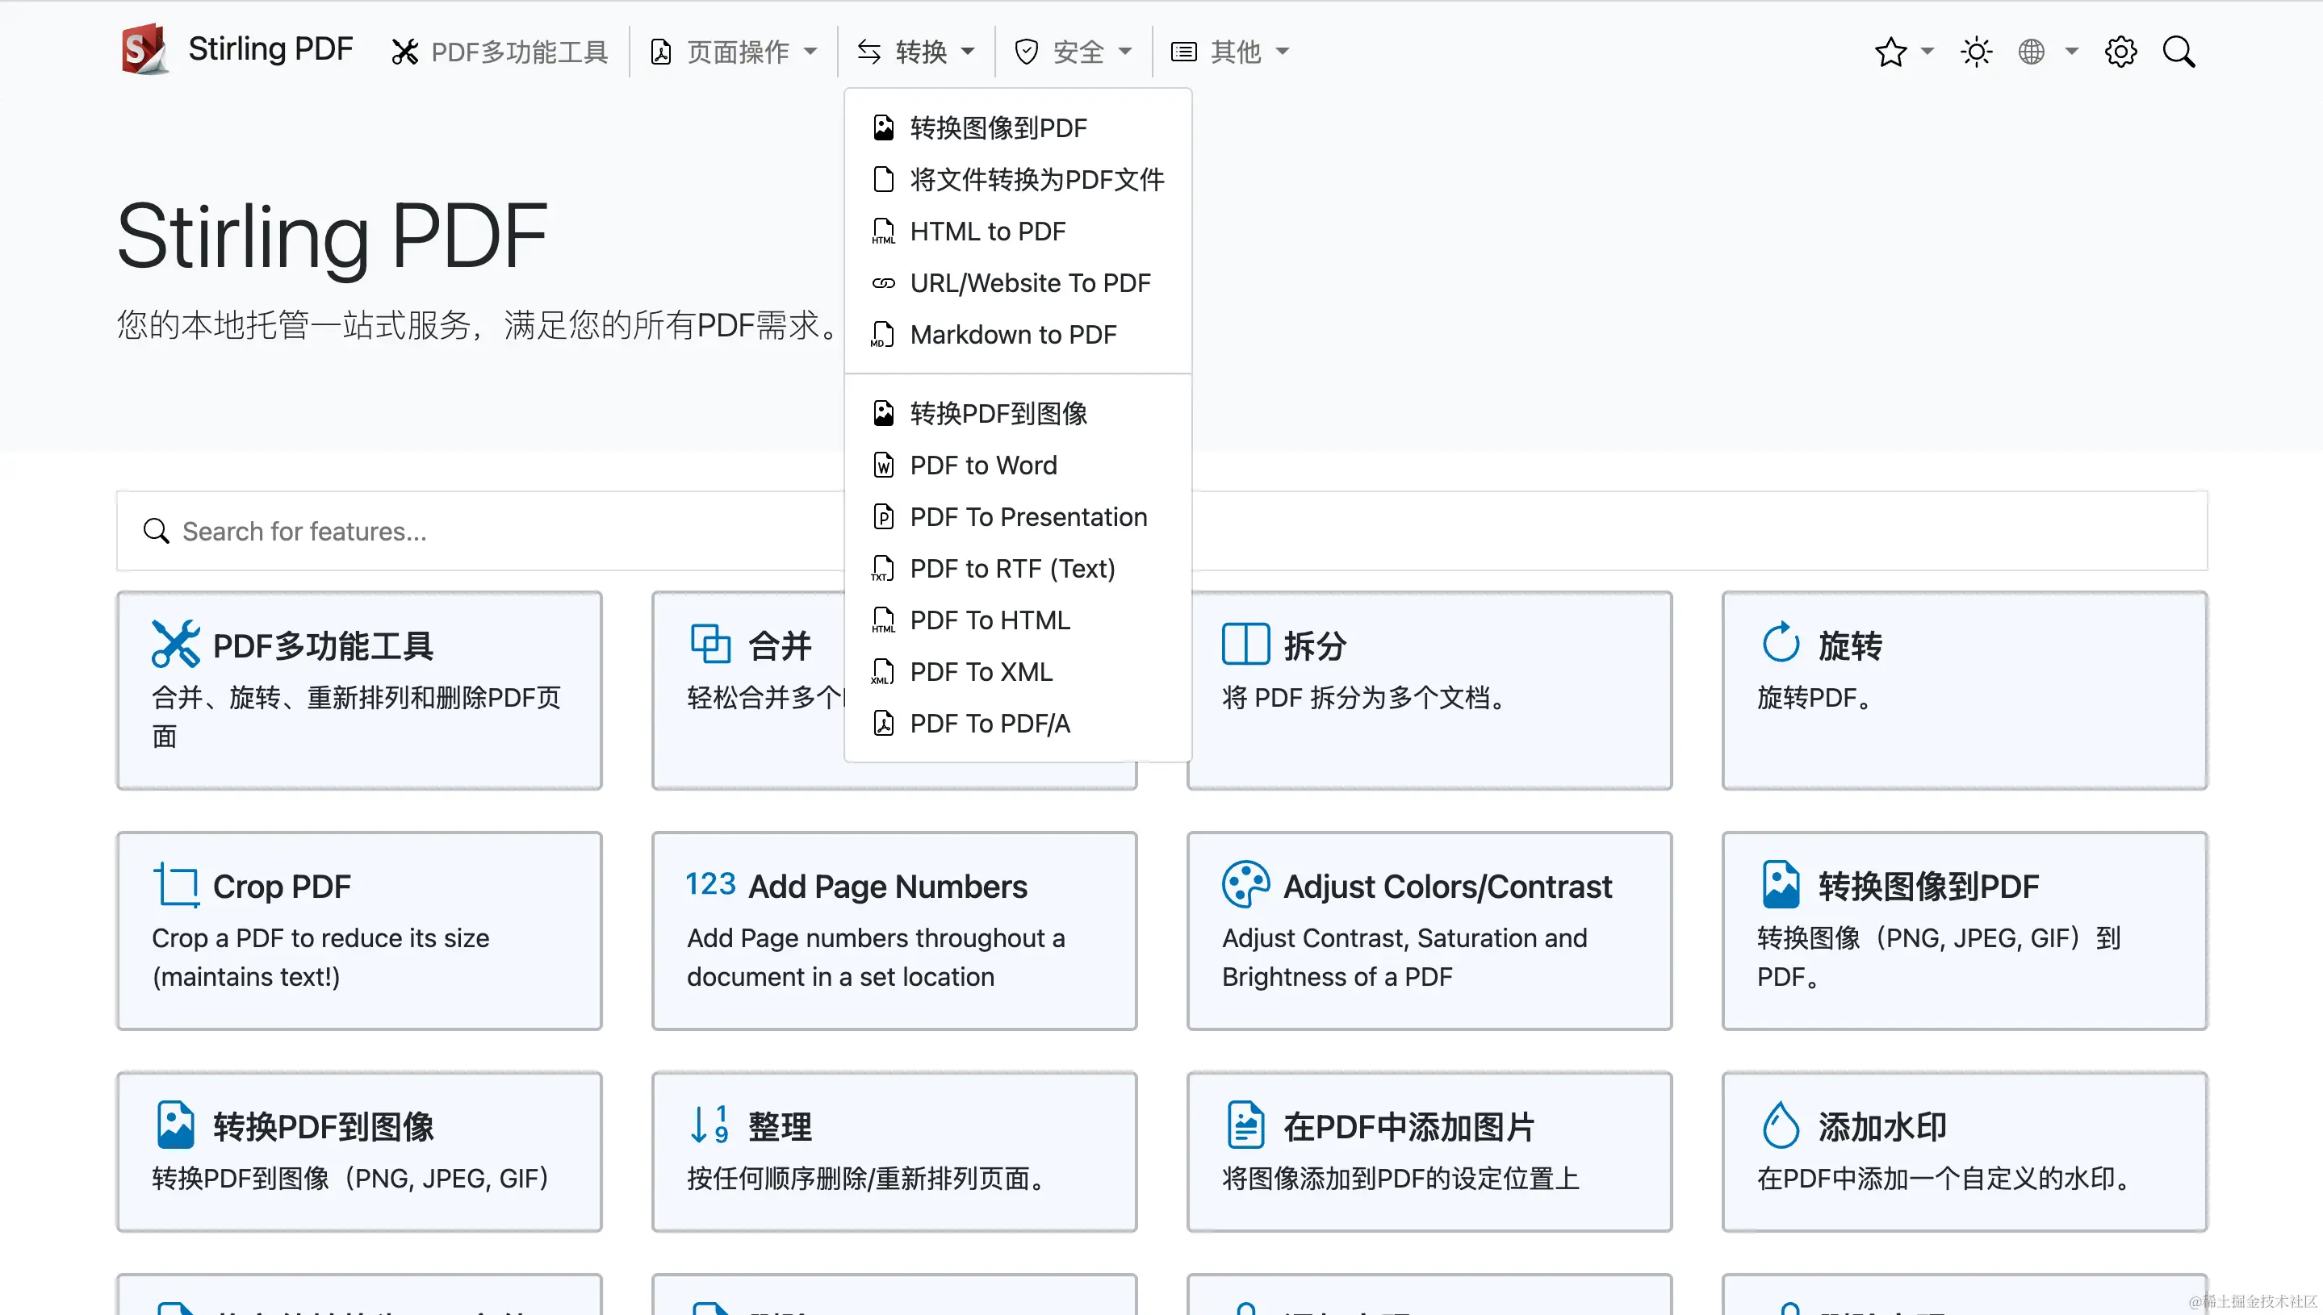The image size is (2323, 1315).
Task: Choose PDF To XML entry
Action: pyautogui.click(x=1017, y=671)
